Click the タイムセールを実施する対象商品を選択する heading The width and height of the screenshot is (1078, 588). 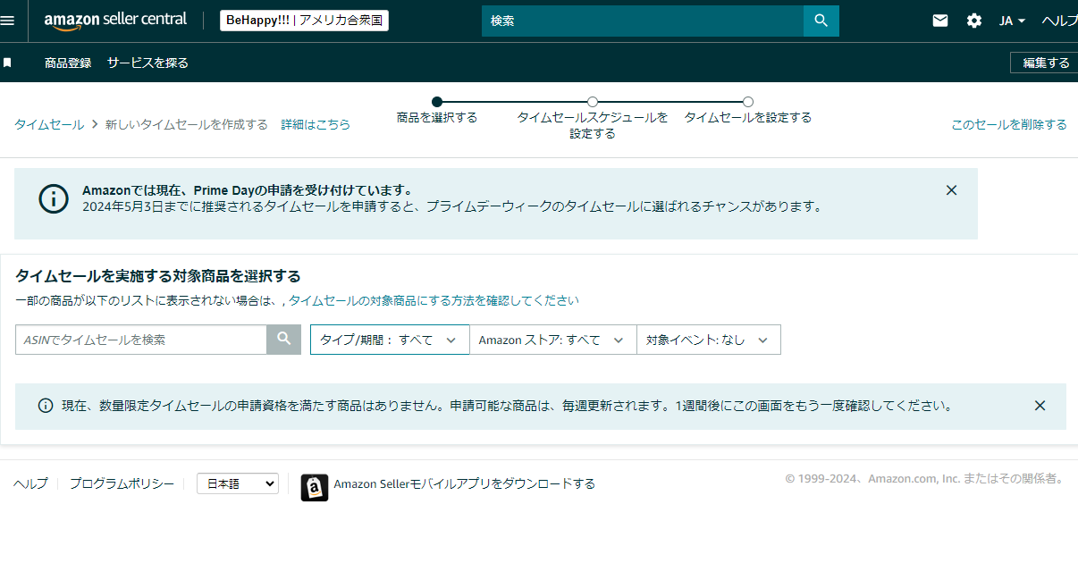click(x=158, y=275)
